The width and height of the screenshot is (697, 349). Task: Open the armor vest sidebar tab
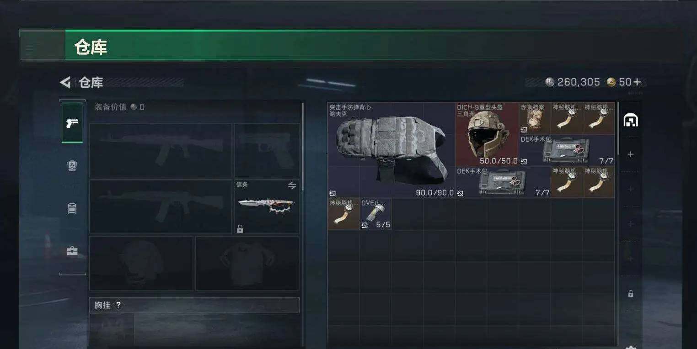coord(72,166)
